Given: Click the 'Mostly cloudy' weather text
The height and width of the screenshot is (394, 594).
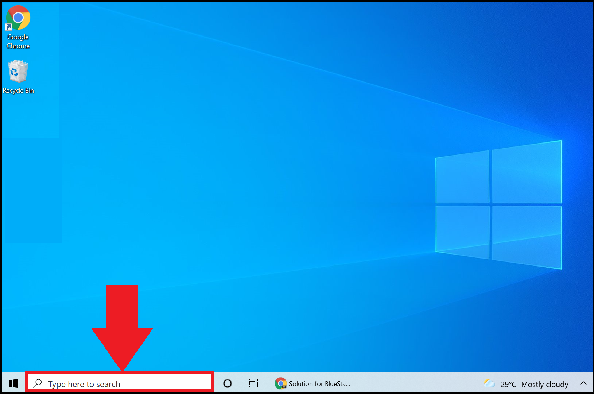Looking at the screenshot, I should tap(545, 384).
